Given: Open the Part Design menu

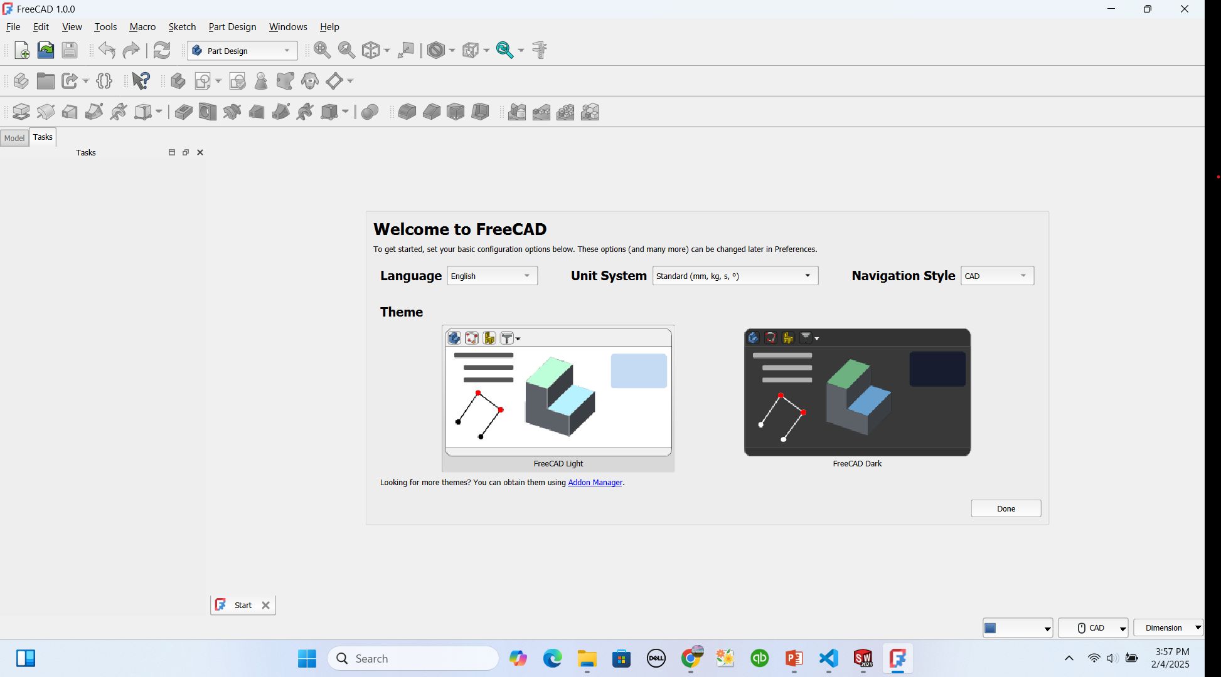Looking at the screenshot, I should click(232, 27).
